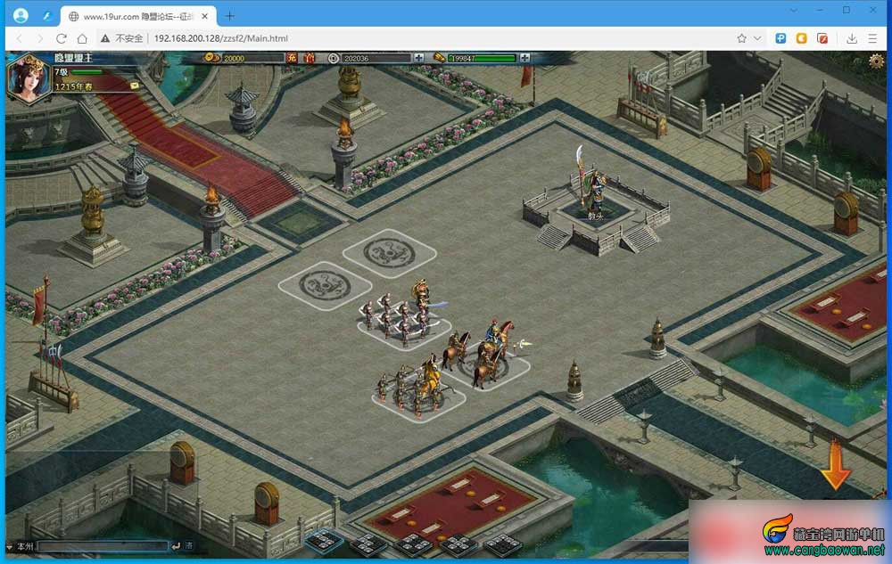
Task: Reload the current page
Action: (62, 38)
